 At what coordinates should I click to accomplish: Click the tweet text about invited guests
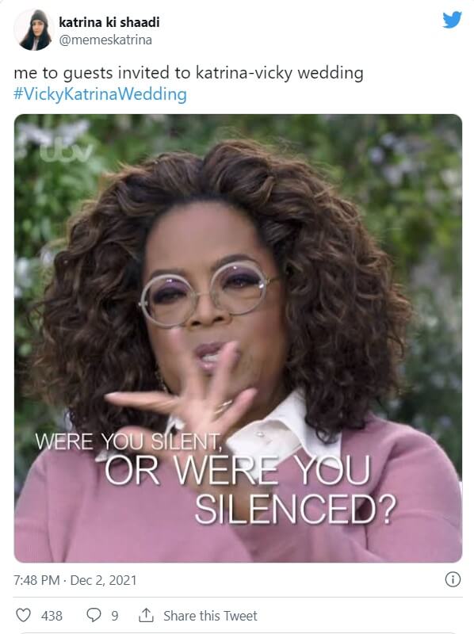(189, 73)
